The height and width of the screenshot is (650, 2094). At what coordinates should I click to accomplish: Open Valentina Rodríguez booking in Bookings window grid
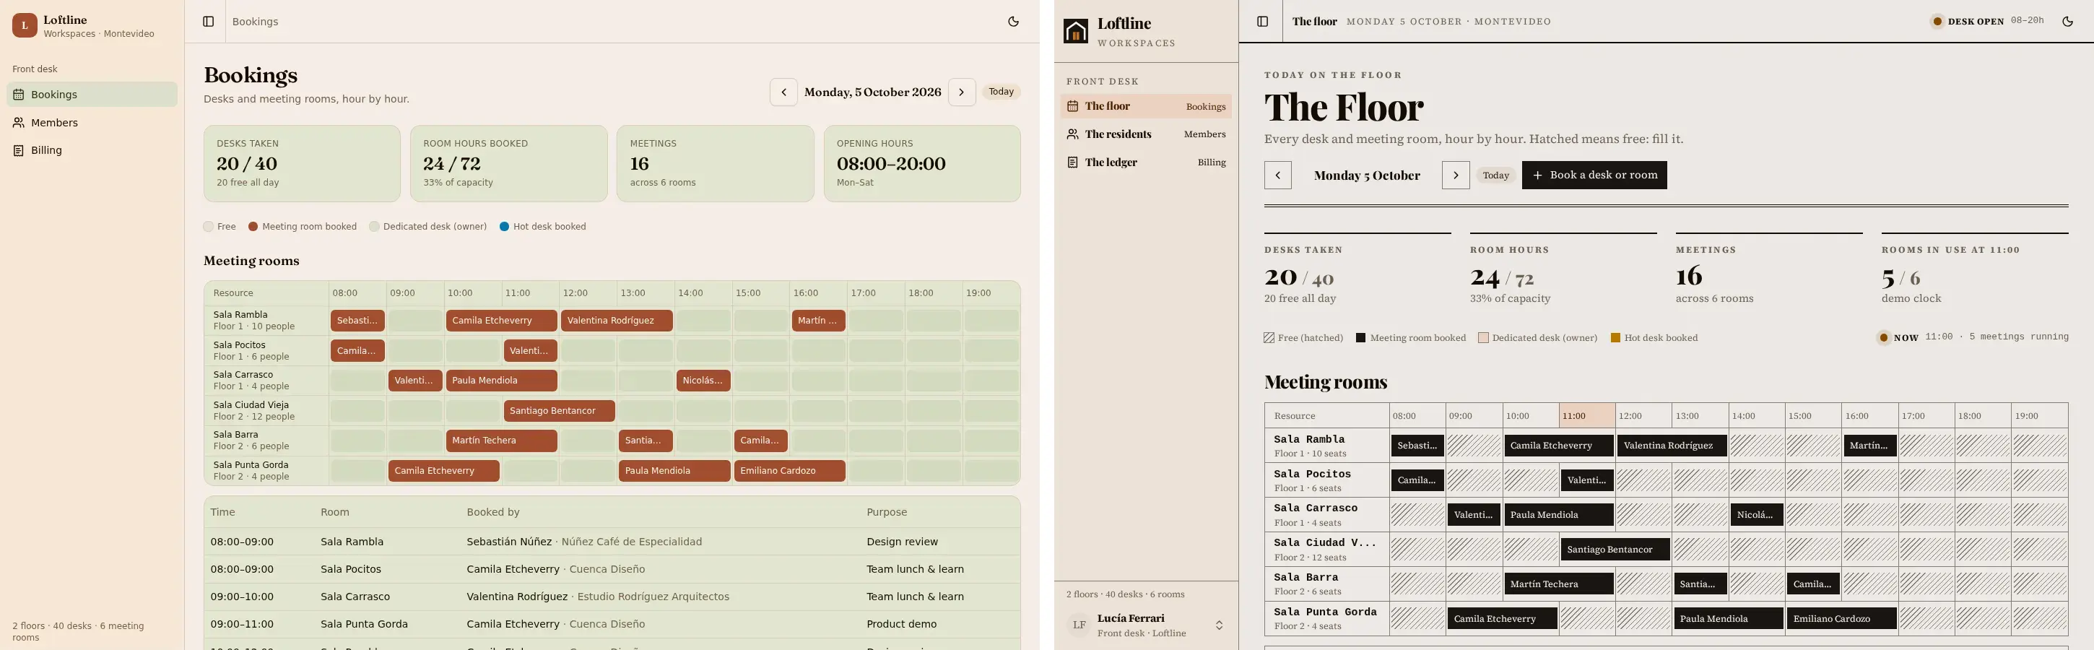pos(616,321)
